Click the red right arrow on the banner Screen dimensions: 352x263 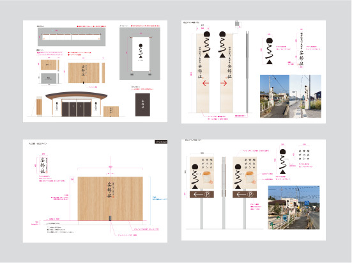224,83
